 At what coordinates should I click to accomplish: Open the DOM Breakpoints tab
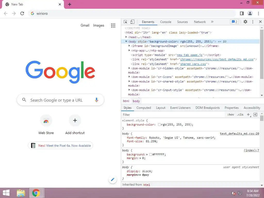tap(208, 108)
